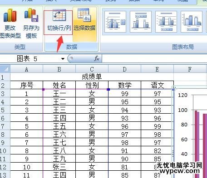The height and width of the screenshot is (178, 207).
Task: Click math score cell 90
Action: (x=124, y=159)
